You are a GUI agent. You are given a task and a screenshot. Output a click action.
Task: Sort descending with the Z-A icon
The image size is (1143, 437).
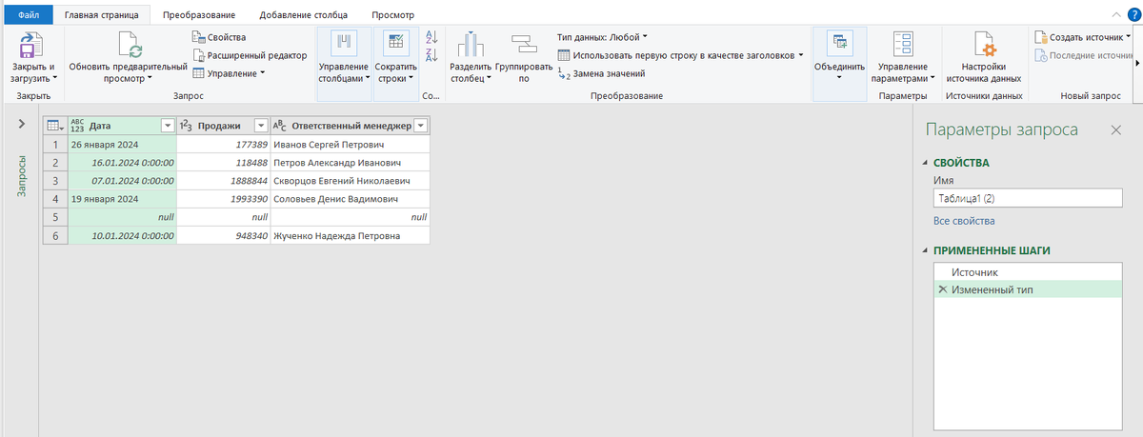[x=431, y=57]
